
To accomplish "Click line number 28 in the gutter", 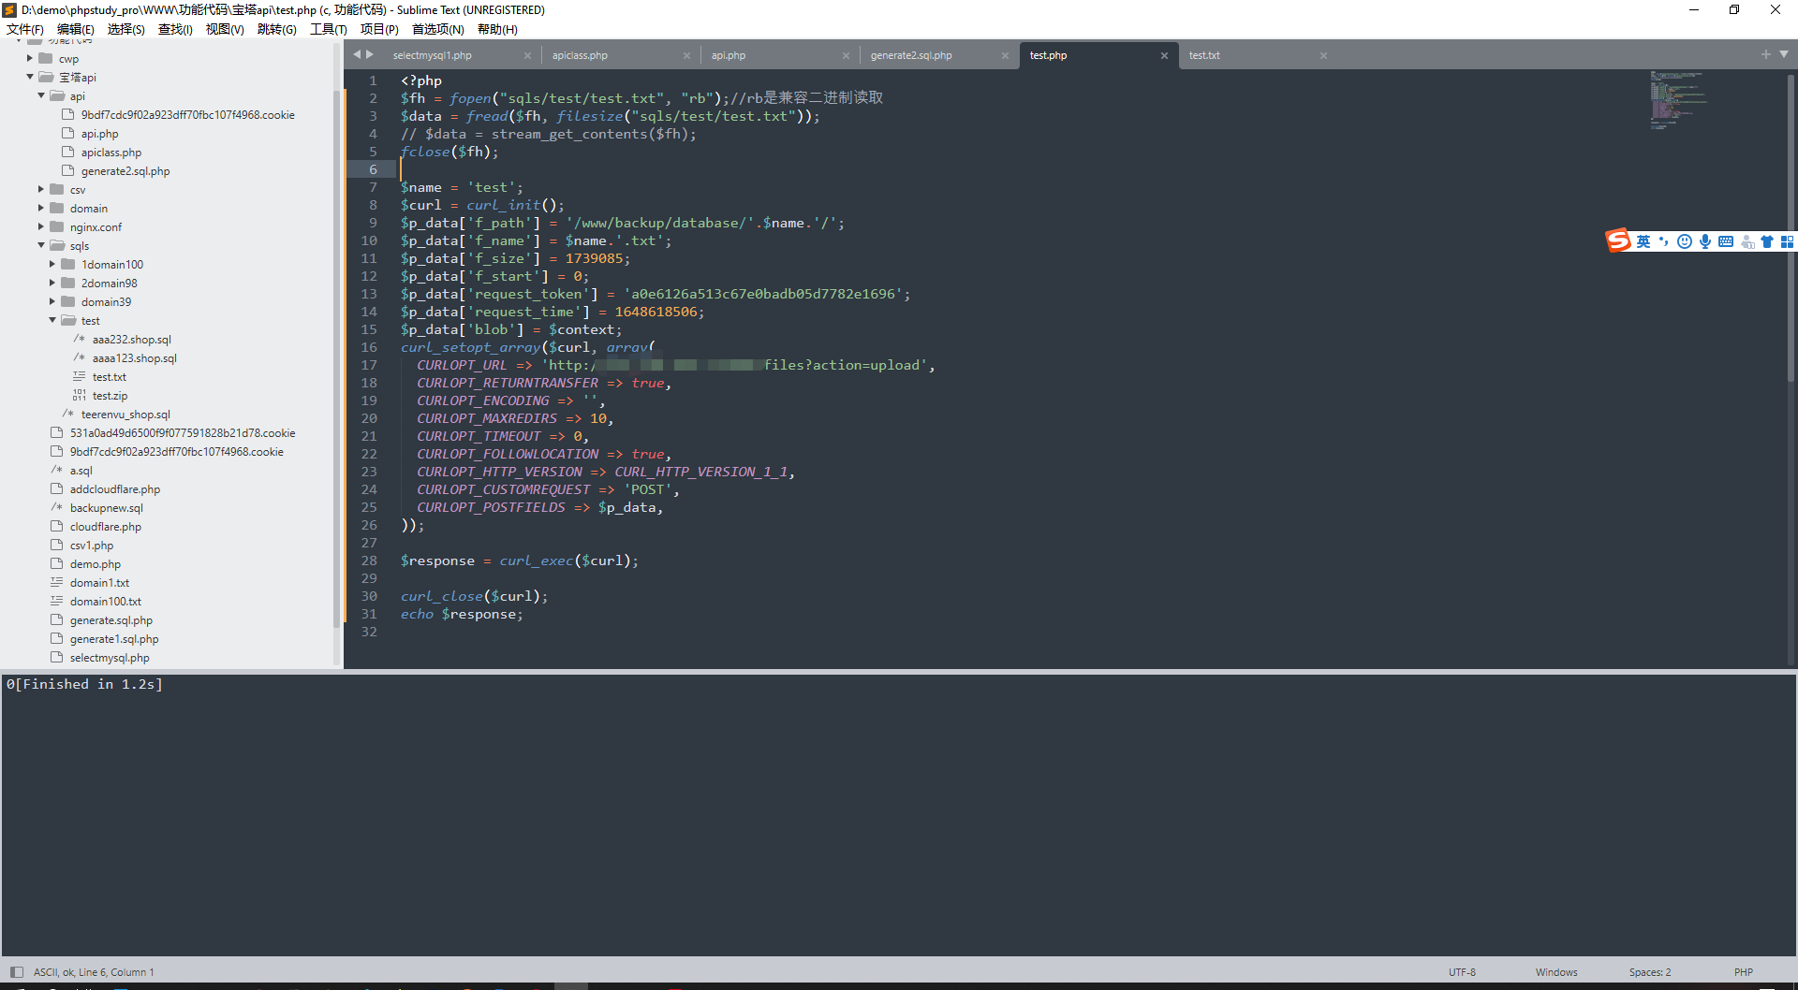I will coord(369,561).
